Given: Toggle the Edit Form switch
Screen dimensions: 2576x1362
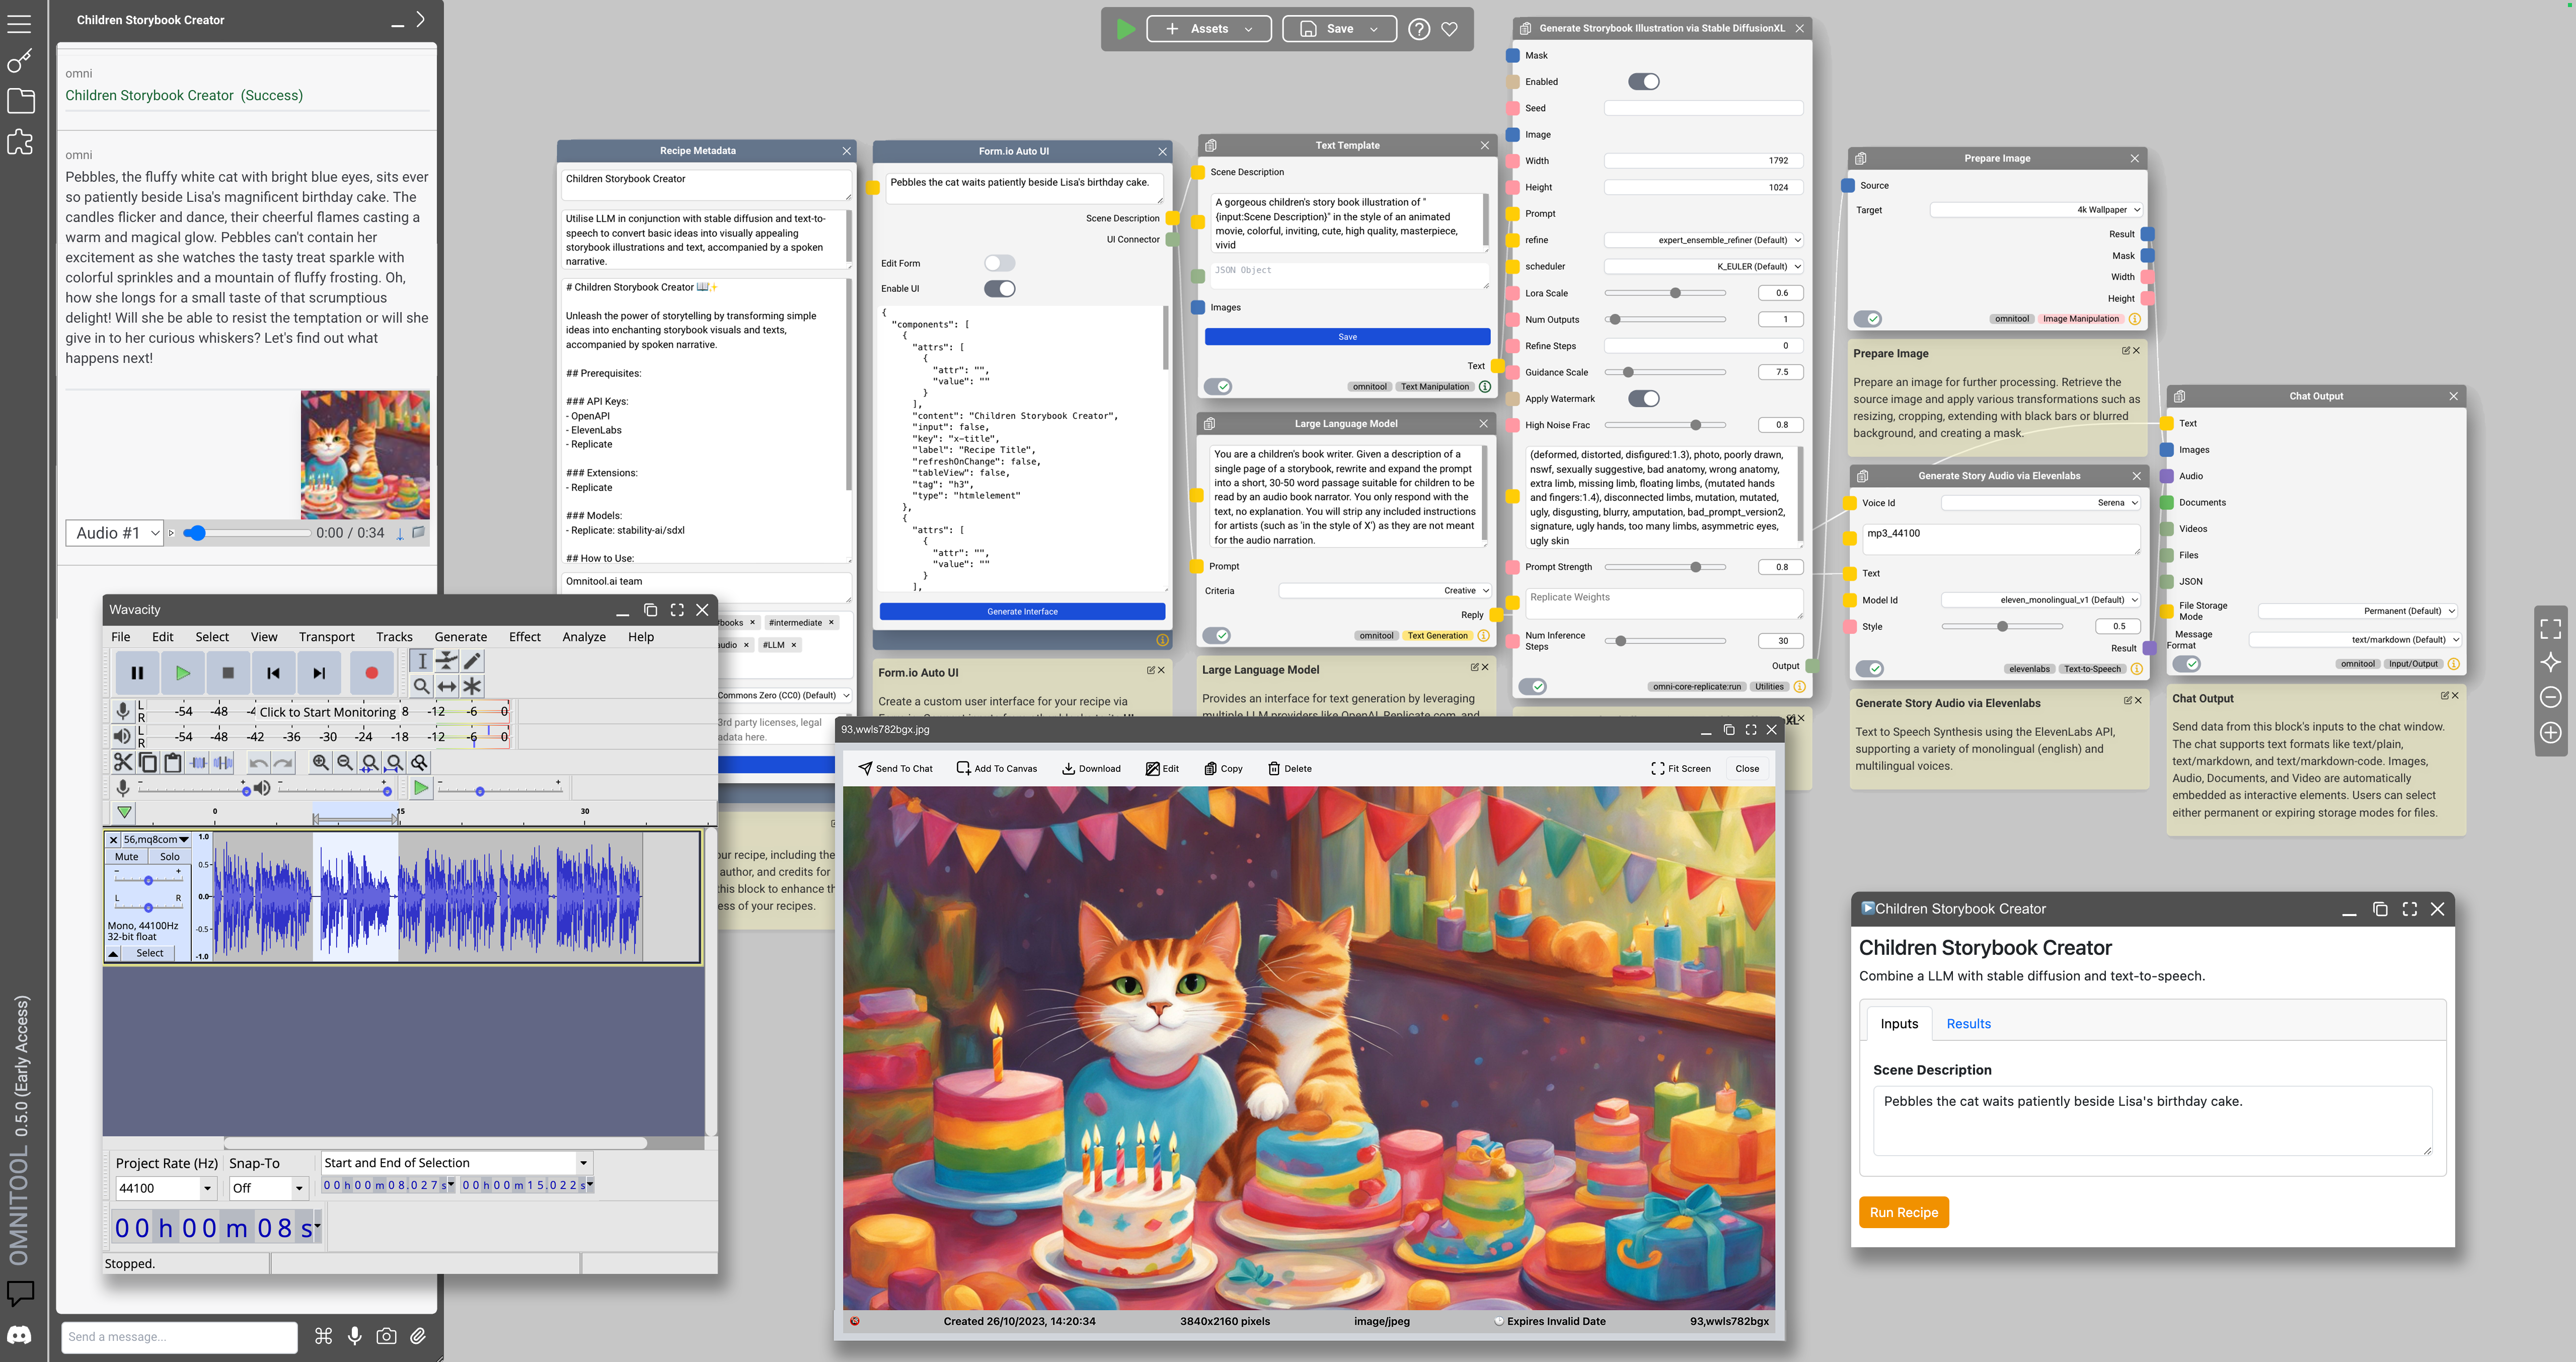Looking at the screenshot, I should click(x=999, y=263).
